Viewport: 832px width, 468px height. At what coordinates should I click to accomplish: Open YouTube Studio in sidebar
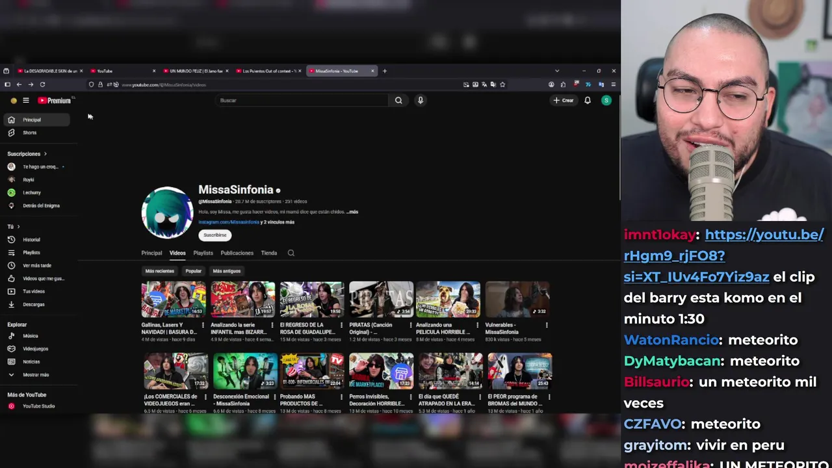38,406
